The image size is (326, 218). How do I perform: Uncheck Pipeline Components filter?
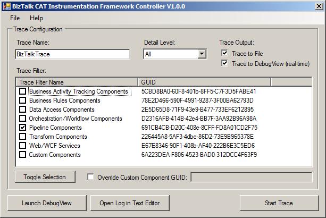(x=23, y=128)
